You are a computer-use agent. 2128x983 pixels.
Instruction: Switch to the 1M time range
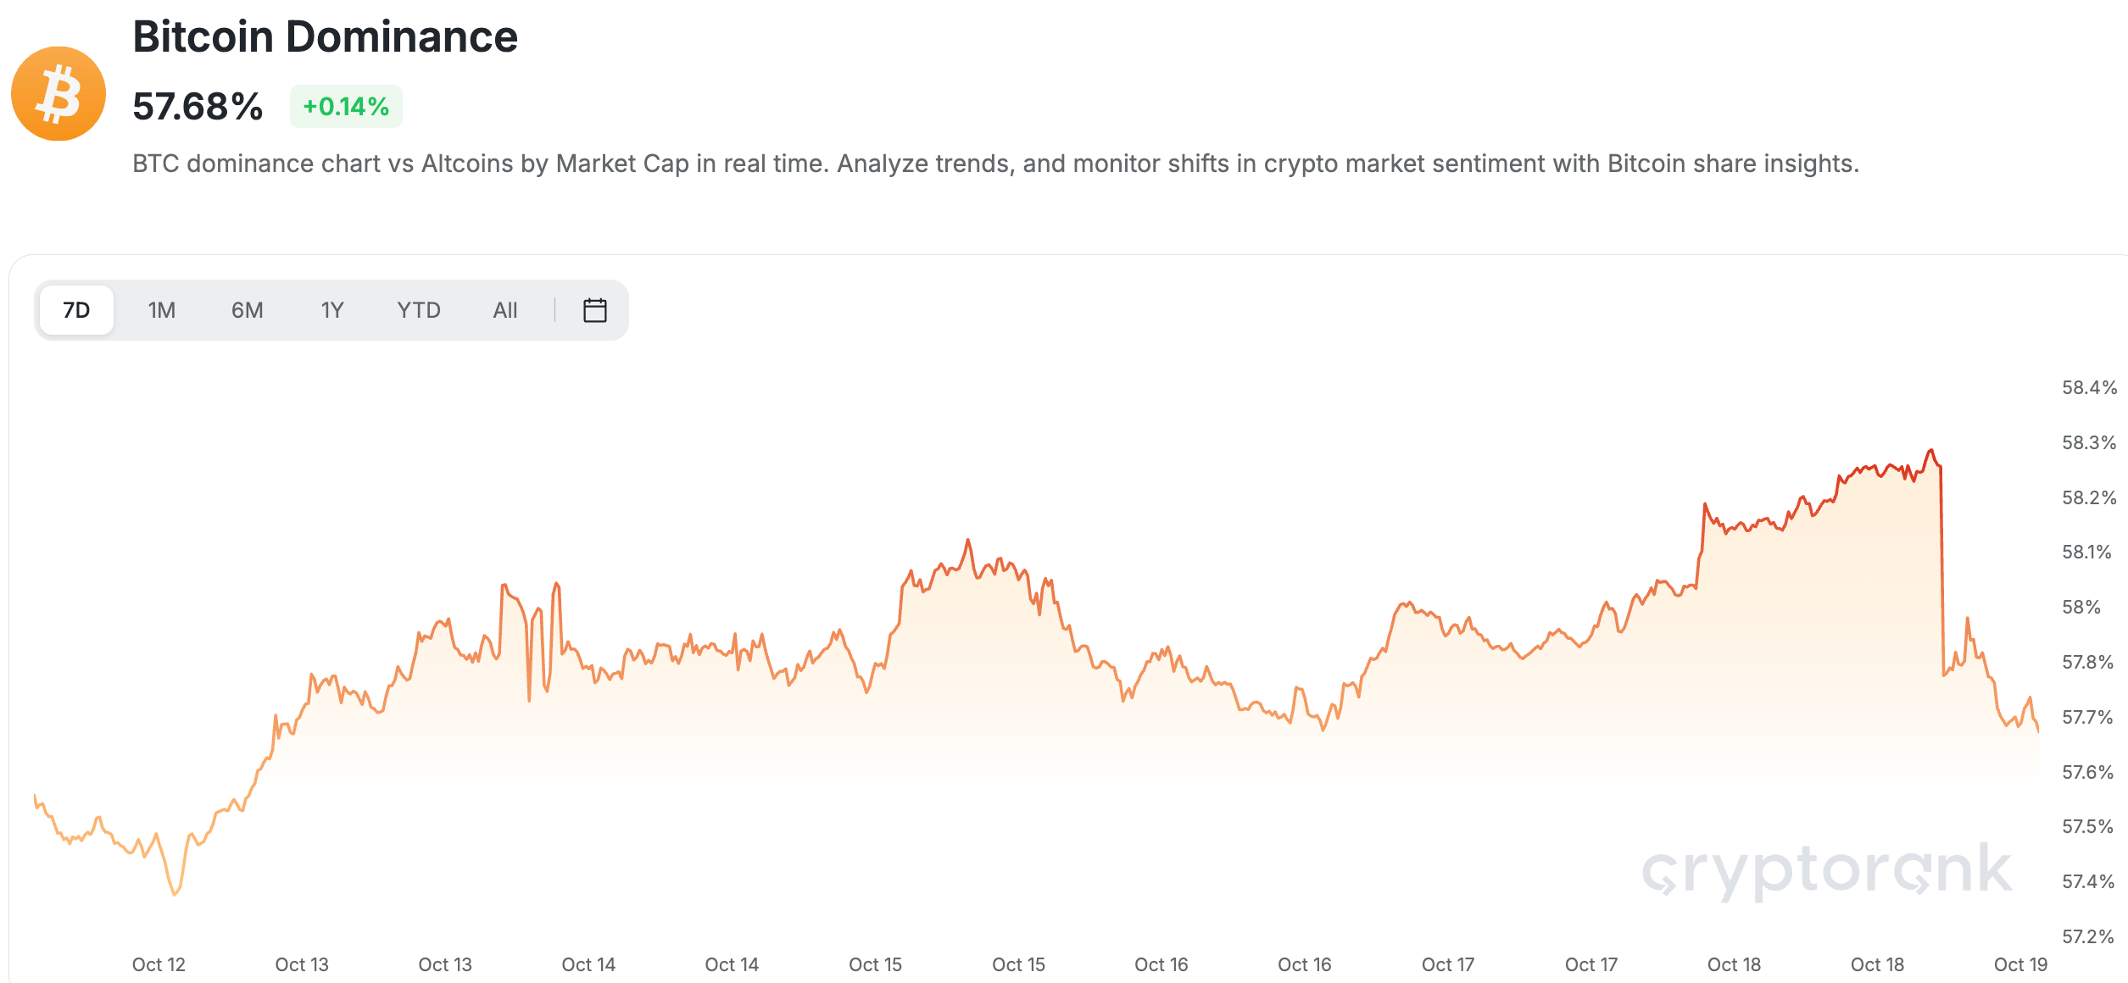(162, 310)
